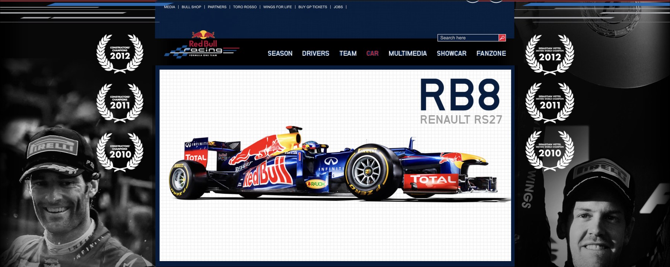This screenshot has height=267, width=670.
Task: Open the Multimedia menu
Action: pos(408,53)
